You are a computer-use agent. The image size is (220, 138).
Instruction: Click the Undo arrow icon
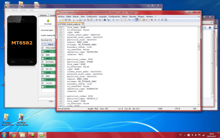click(96, 20)
